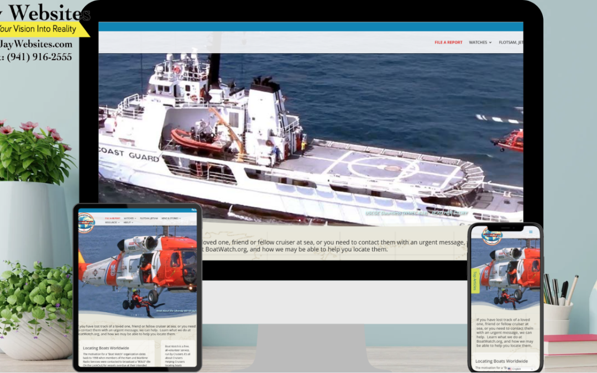The height and width of the screenshot is (373, 597).
Task: Expand the NEWS & STORIES dropdown on the tablet
Action: coord(170,218)
